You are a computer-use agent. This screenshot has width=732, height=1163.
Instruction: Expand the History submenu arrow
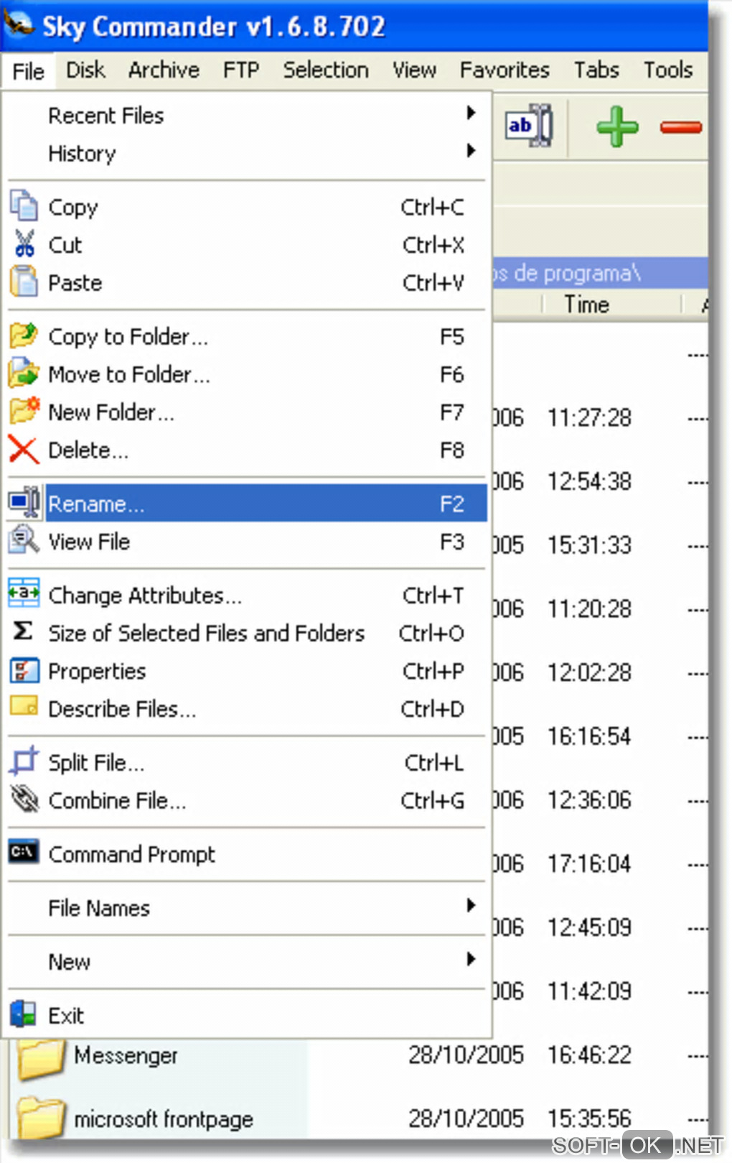pyautogui.click(x=471, y=151)
